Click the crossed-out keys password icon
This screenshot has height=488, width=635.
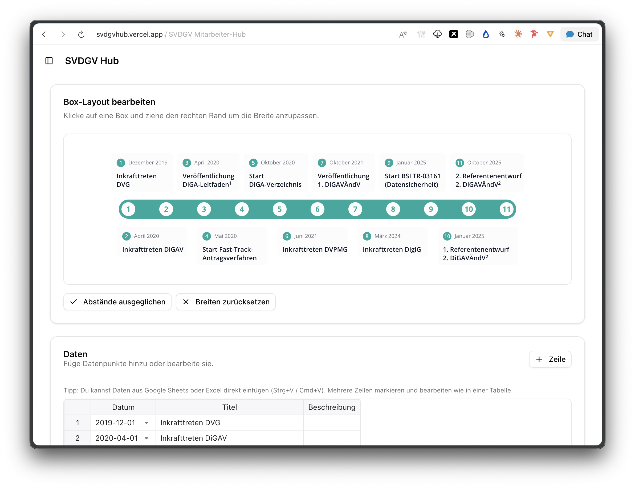point(421,34)
